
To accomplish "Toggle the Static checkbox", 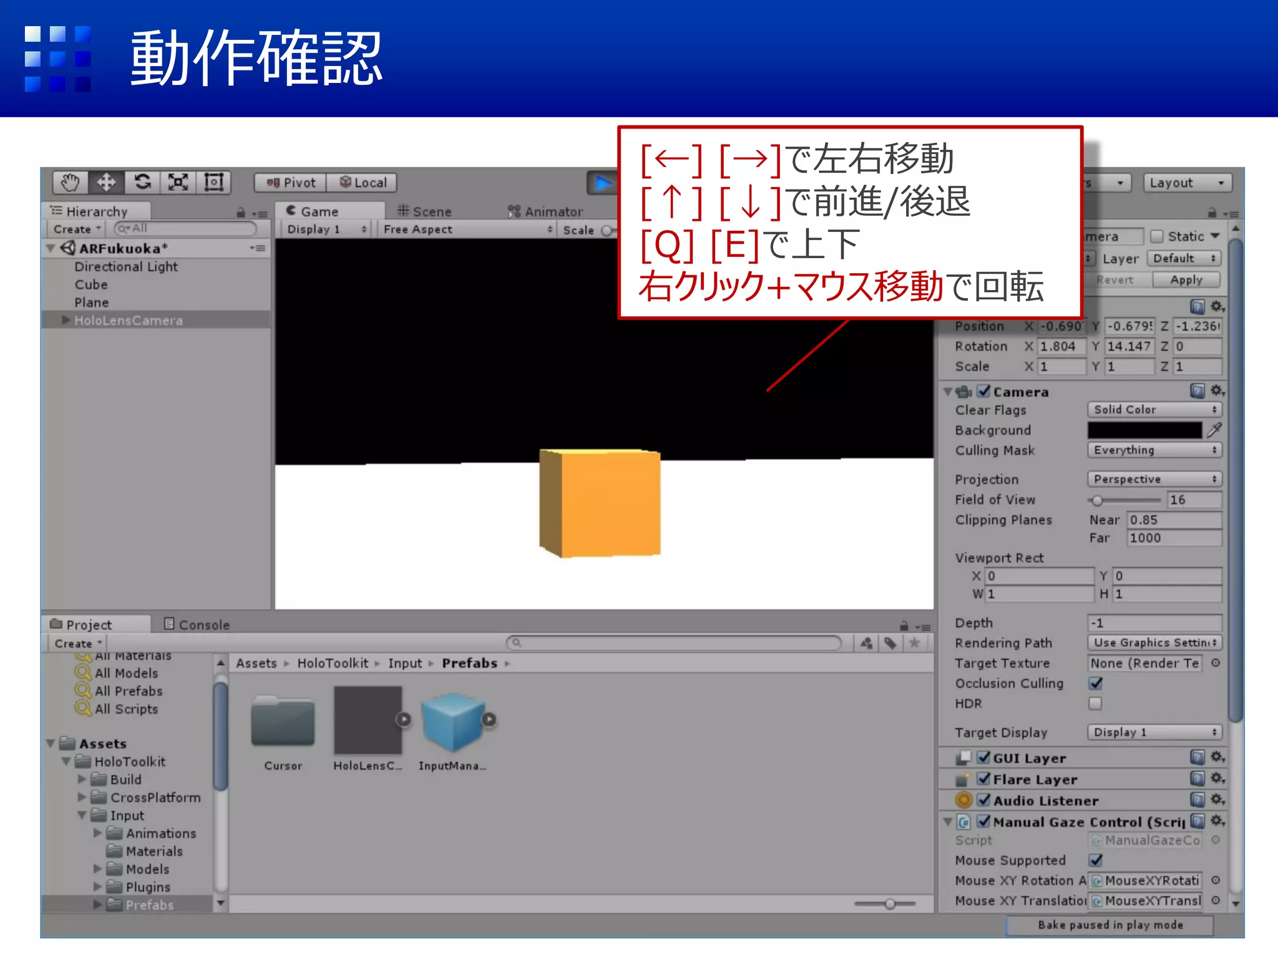I will 1157,236.
